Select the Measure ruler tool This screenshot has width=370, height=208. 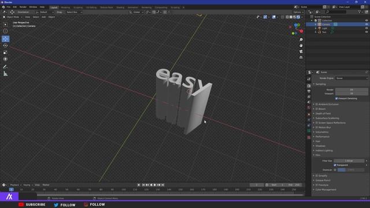[5, 74]
